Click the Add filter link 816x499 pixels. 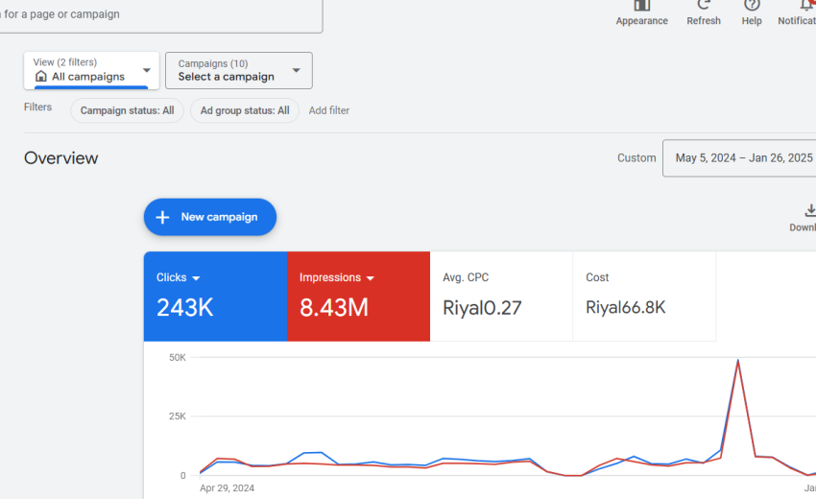tap(329, 110)
